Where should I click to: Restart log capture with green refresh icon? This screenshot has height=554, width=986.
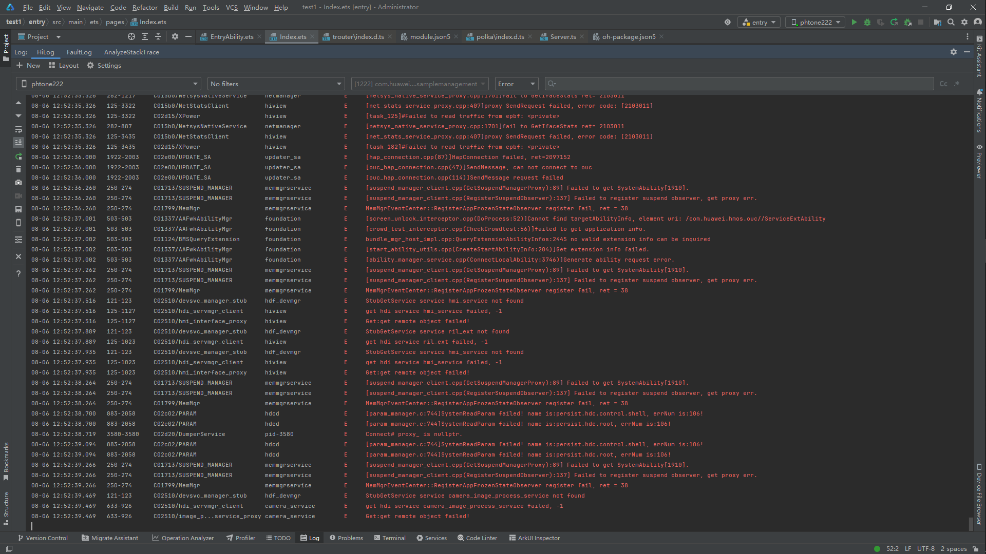[x=18, y=156]
